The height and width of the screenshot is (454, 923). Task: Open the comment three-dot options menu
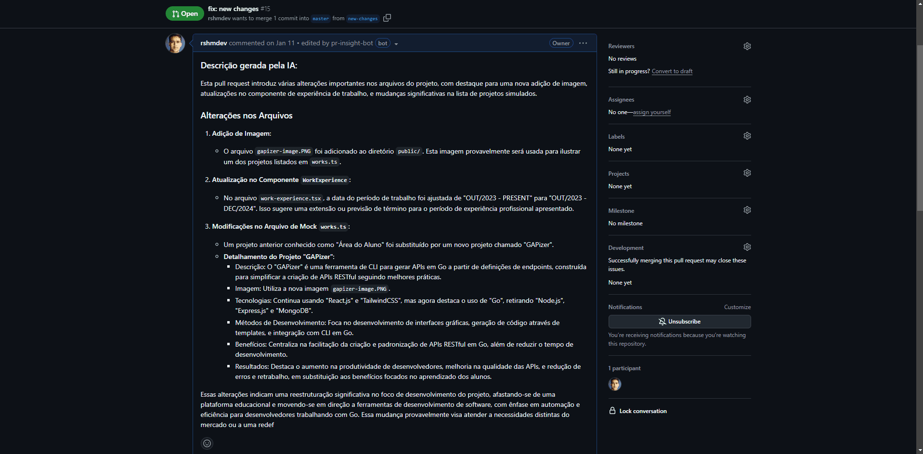(583, 43)
